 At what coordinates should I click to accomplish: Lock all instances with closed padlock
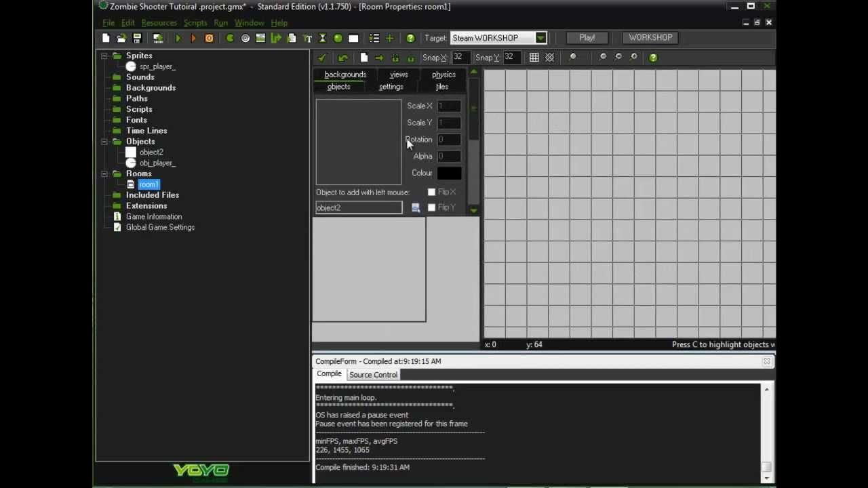[395, 58]
